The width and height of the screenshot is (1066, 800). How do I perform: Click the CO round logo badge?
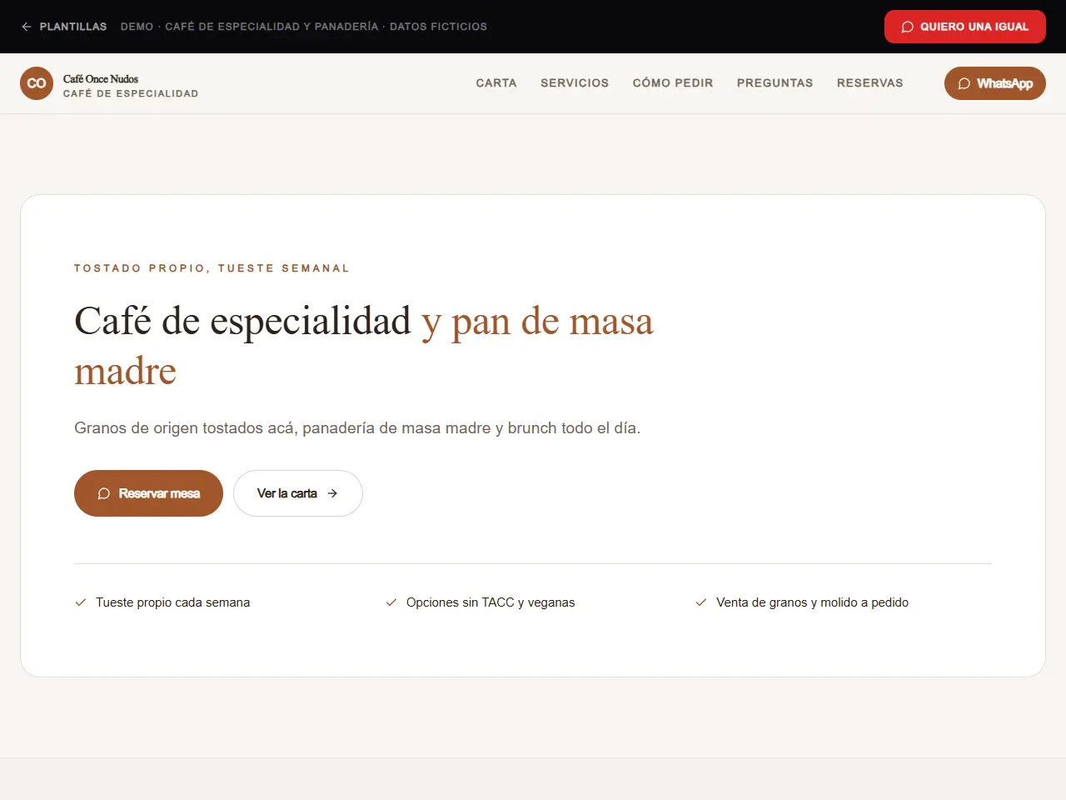point(37,83)
